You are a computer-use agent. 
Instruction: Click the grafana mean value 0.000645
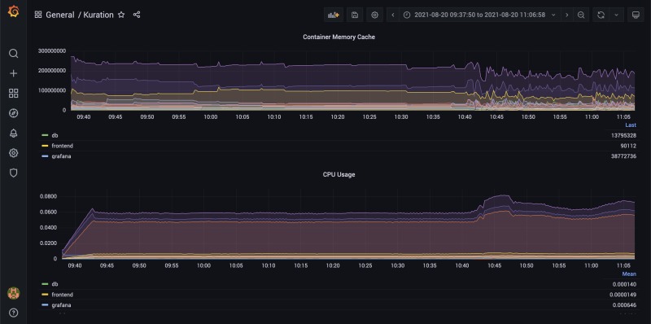624,305
